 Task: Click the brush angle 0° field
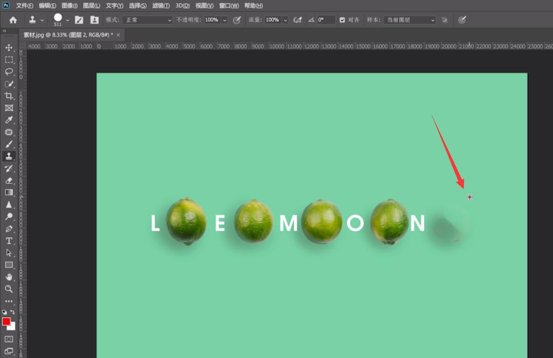click(326, 20)
